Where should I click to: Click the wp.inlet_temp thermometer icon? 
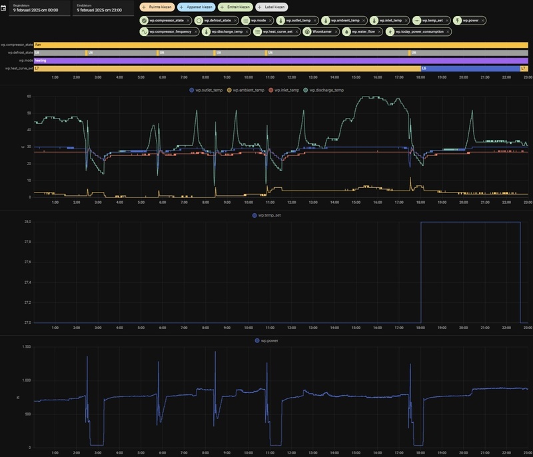pos(374,21)
